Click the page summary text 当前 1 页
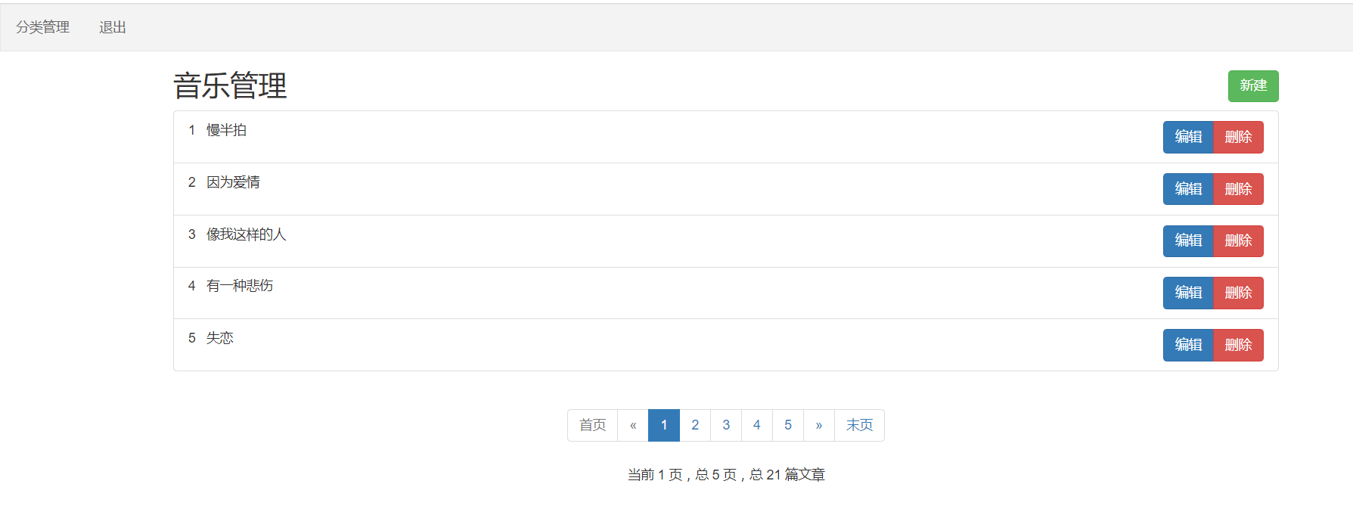This screenshot has height=515, width=1353. click(655, 475)
